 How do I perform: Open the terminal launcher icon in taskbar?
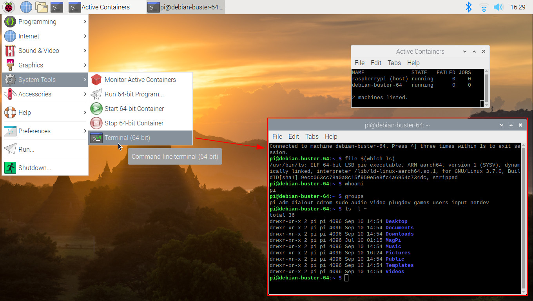(57, 7)
